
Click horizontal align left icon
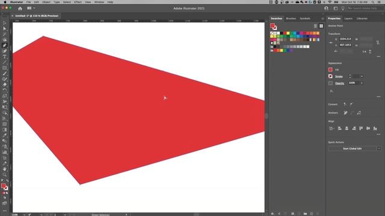click(x=339, y=128)
